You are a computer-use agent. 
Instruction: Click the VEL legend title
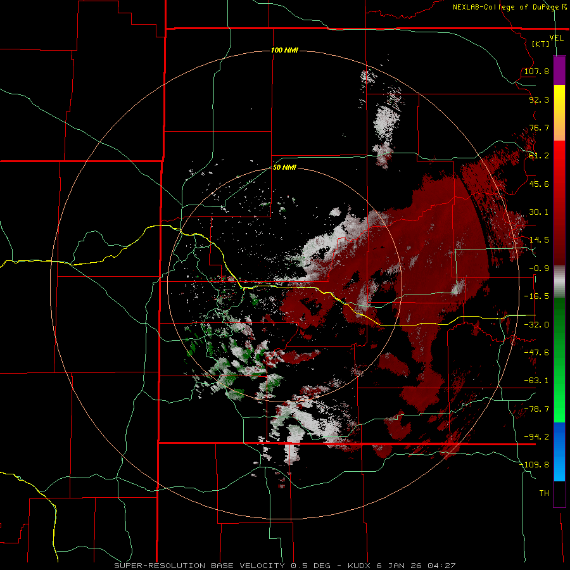coord(556,38)
